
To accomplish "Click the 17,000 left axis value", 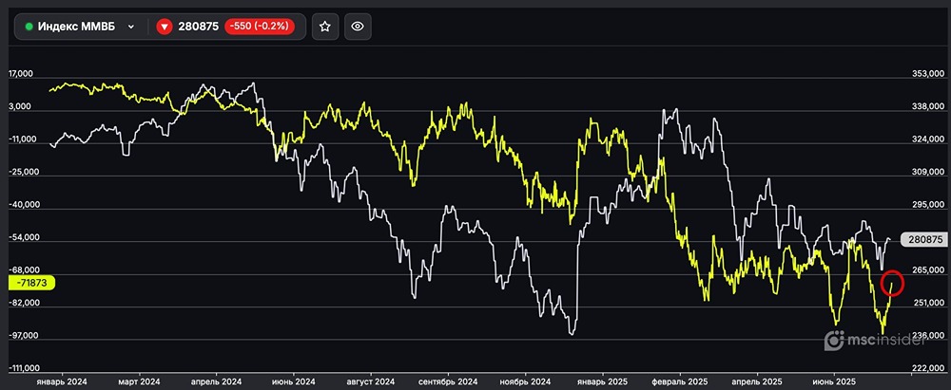I will tap(21, 73).
